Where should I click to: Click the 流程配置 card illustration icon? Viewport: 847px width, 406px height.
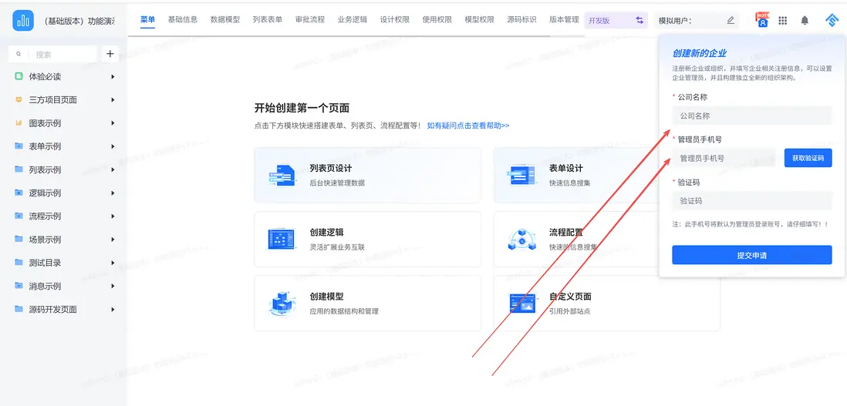(x=521, y=240)
